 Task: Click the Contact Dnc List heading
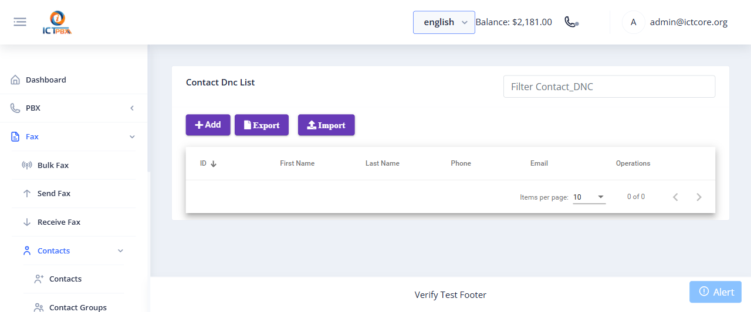[221, 83]
